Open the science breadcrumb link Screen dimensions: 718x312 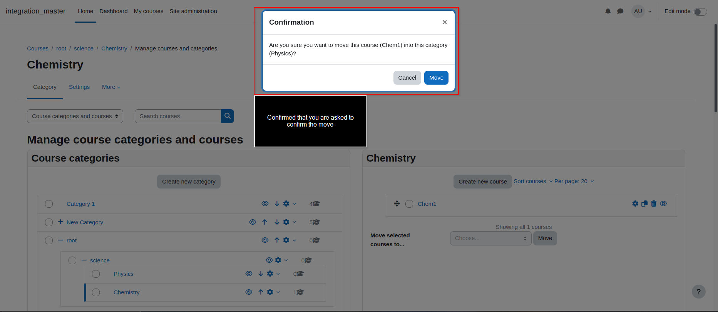click(x=84, y=48)
